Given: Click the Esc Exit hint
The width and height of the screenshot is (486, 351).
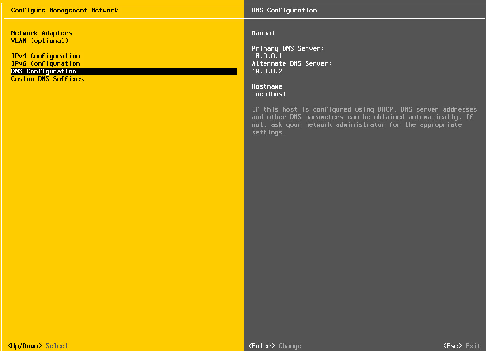Looking at the screenshot, I should [x=462, y=346].
